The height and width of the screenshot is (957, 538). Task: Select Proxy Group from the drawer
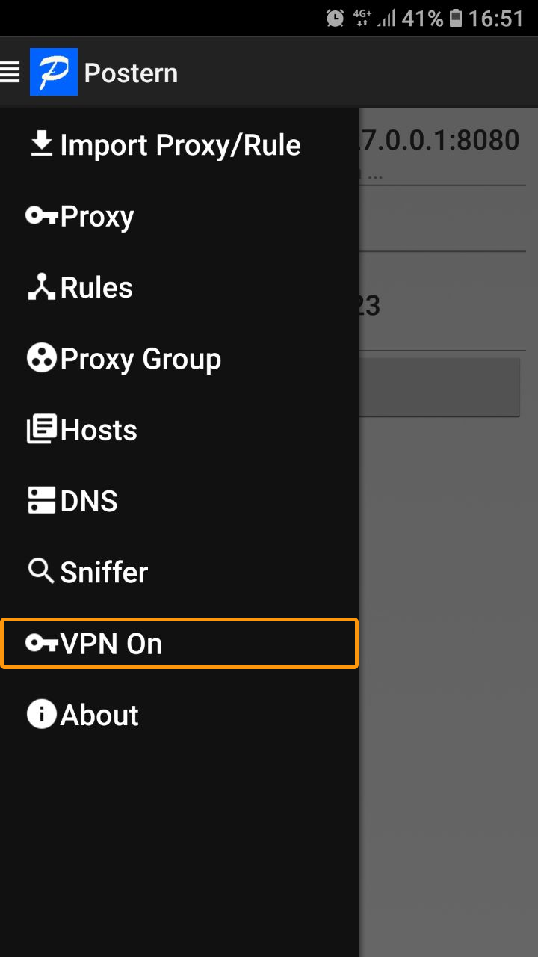(x=179, y=359)
